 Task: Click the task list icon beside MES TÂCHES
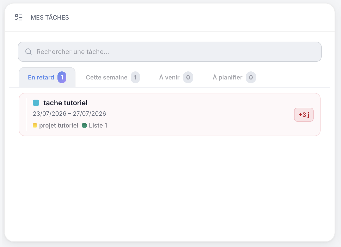tap(19, 17)
